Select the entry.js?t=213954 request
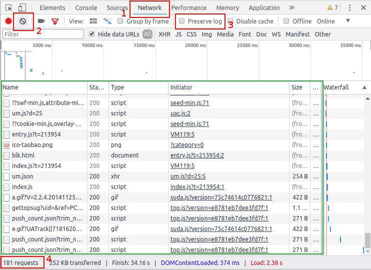Viewport: 371px width, 270px height. [x=161, y=134]
